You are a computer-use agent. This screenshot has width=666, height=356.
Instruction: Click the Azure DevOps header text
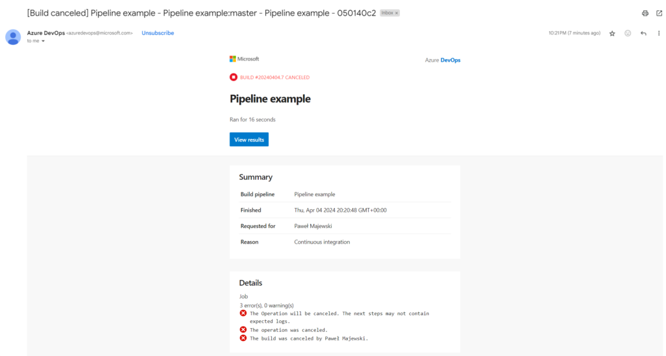pos(442,60)
